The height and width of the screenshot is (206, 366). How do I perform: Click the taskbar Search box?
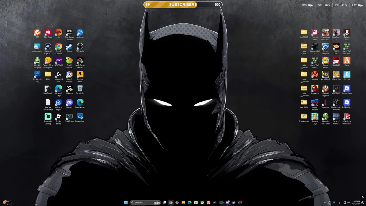pos(145,203)
